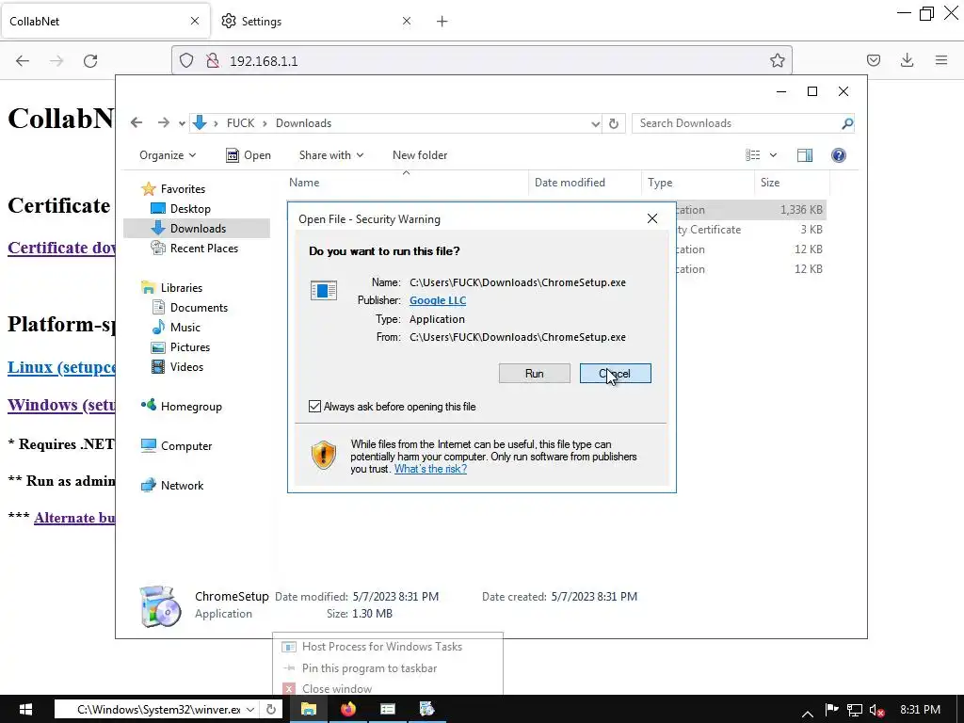The image size is (964, 723).
Task: Open the What's the risk? link
Action: pos(430,469)
